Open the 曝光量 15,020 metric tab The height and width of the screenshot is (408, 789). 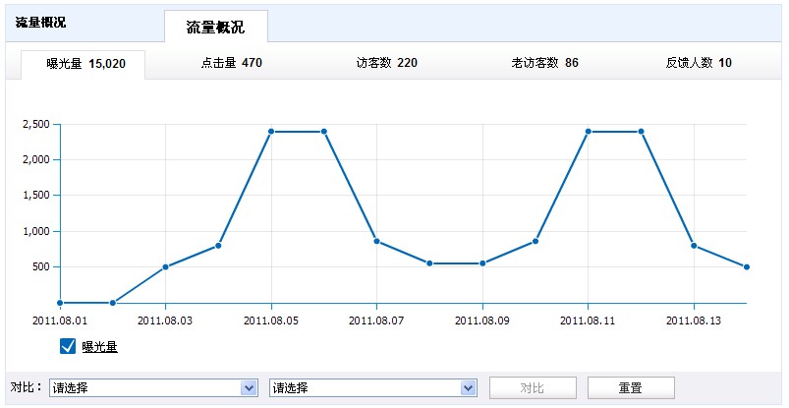pos(83,64)
